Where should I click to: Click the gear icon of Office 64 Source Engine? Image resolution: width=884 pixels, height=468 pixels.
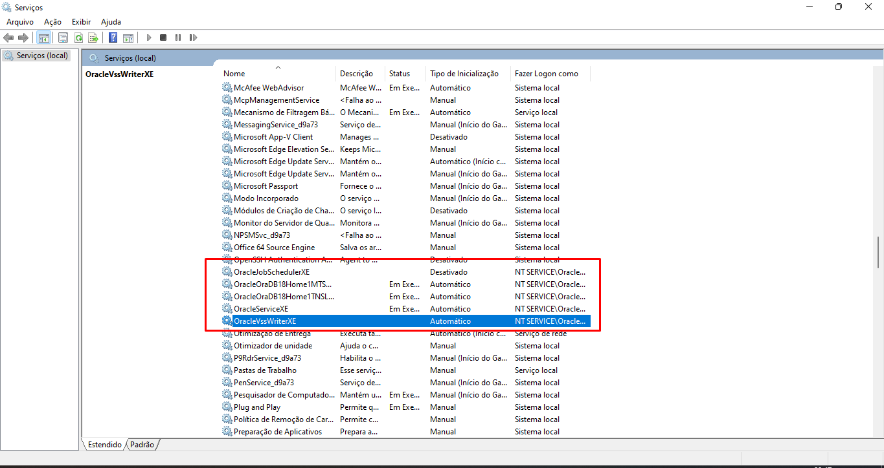click(x=227, y=248)
